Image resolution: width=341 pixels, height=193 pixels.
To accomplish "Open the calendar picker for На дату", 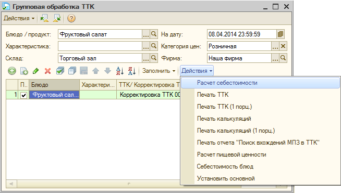I will [281, 34].
